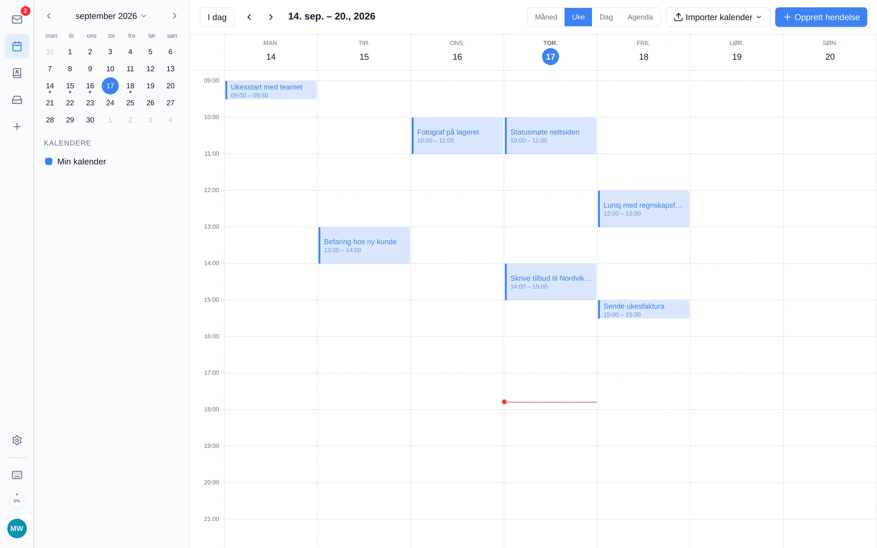Switch to Dag view

(x=606, y=17)
